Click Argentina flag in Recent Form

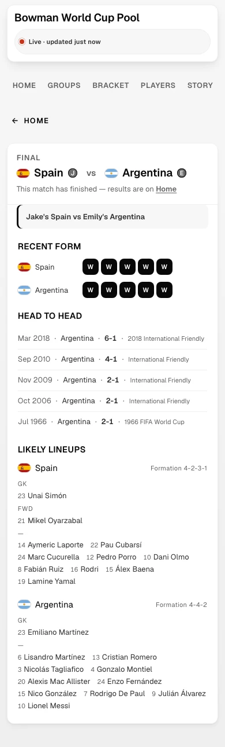[24, 290]
